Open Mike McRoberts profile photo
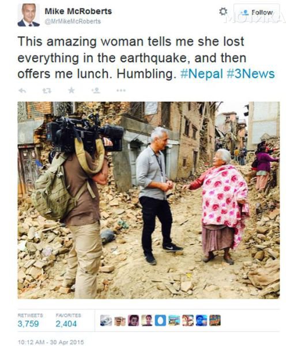 (29, 15)
